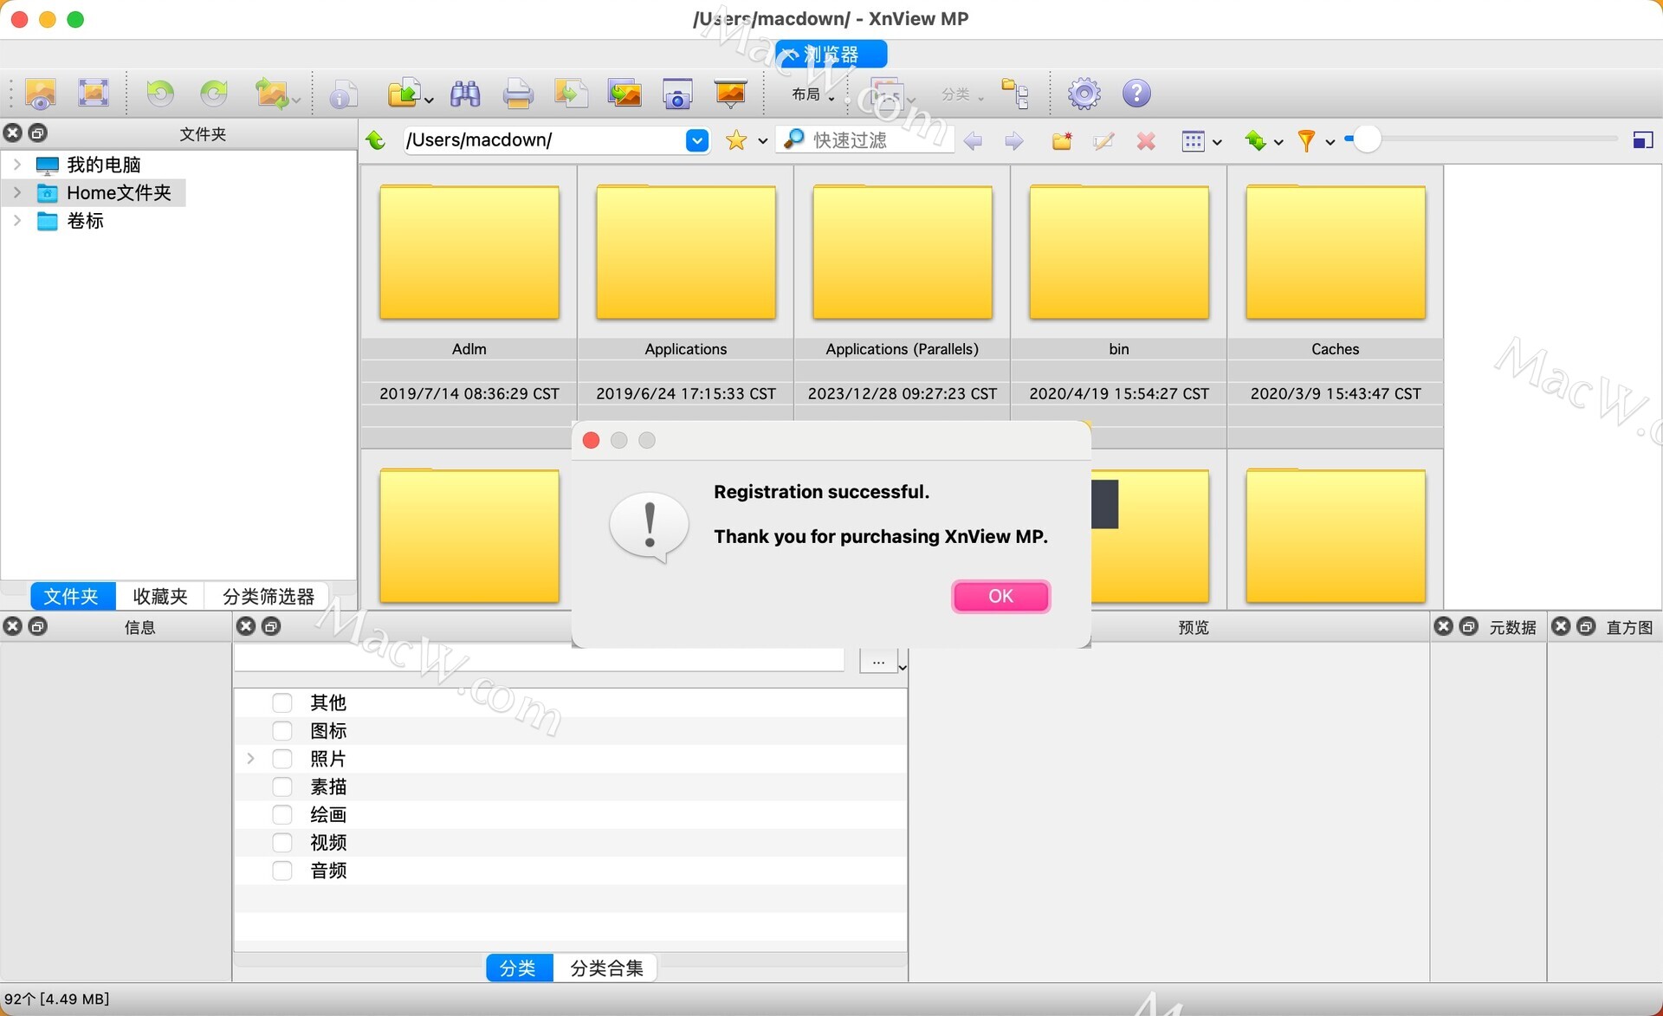Click the 浏览器 tab at top
The width and height of the screenshot is (1663, 1016).
pyautogui.click(x=831, y=54)
